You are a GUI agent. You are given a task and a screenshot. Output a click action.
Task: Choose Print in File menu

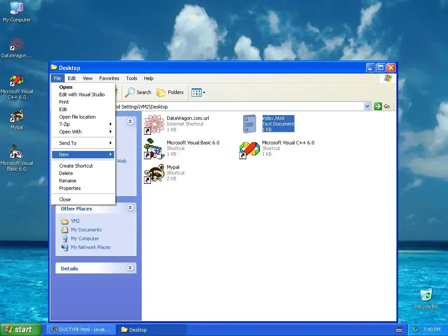pyautogui.click(x=83, y=102)
